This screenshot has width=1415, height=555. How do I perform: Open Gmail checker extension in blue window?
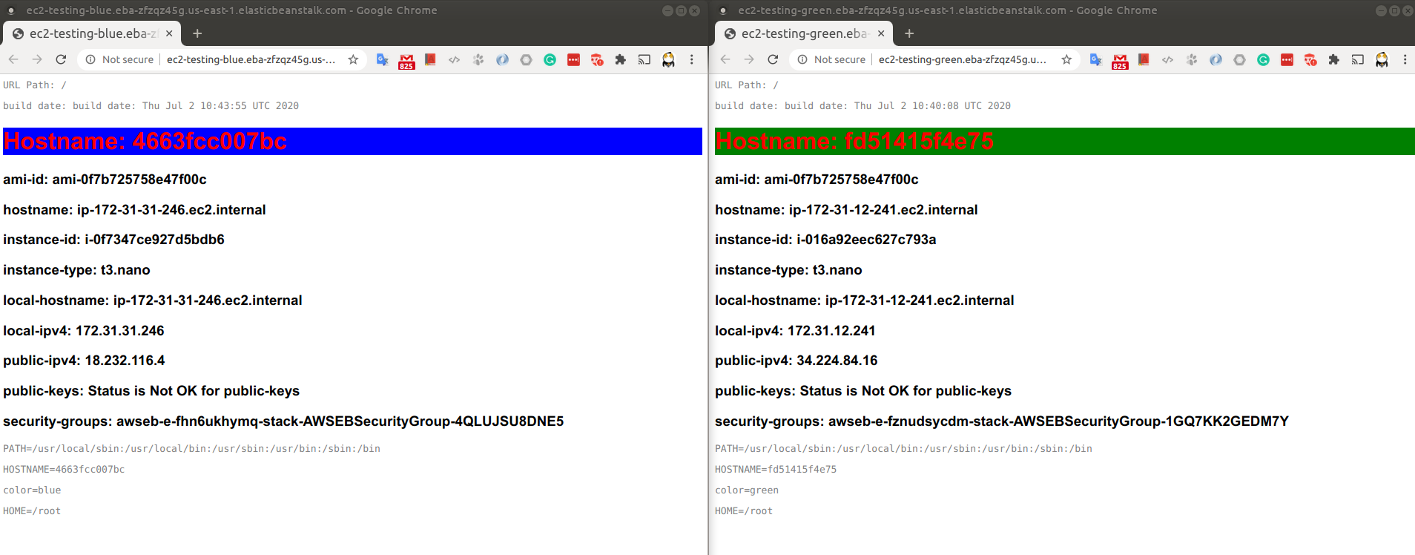406,61
